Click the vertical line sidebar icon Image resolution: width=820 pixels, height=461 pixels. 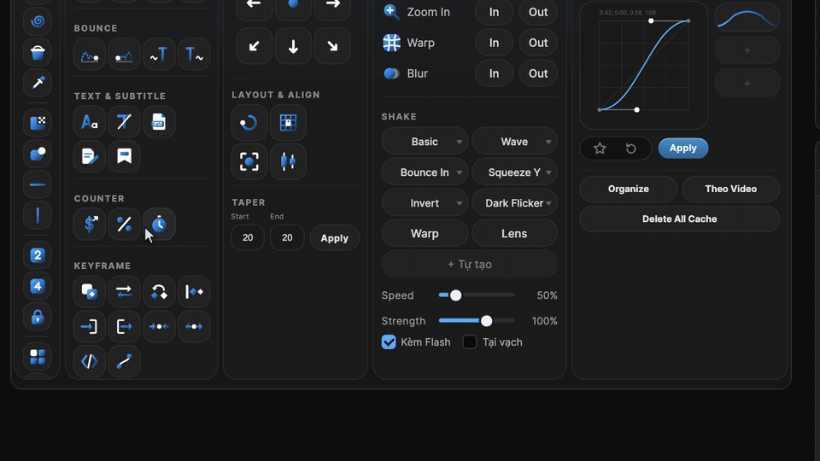click(x=37, y=215)
